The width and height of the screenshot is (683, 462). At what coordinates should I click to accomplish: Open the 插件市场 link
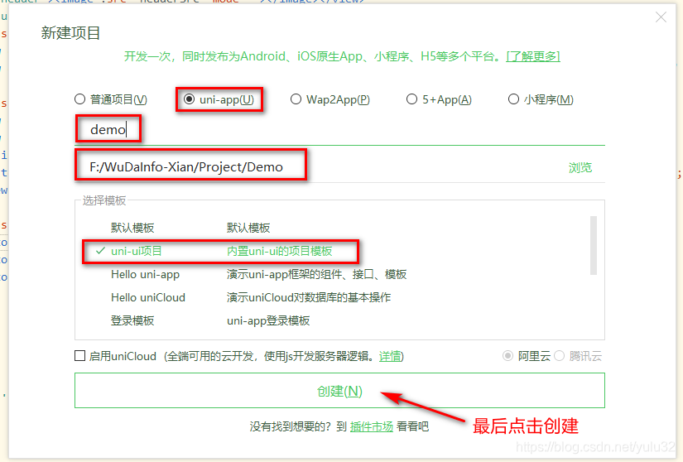pos(372,426)
